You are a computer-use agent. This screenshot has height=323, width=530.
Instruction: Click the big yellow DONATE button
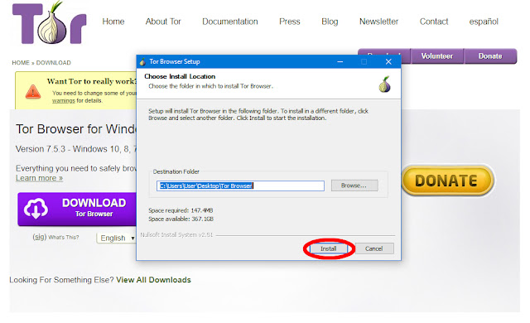pos(447,181)
